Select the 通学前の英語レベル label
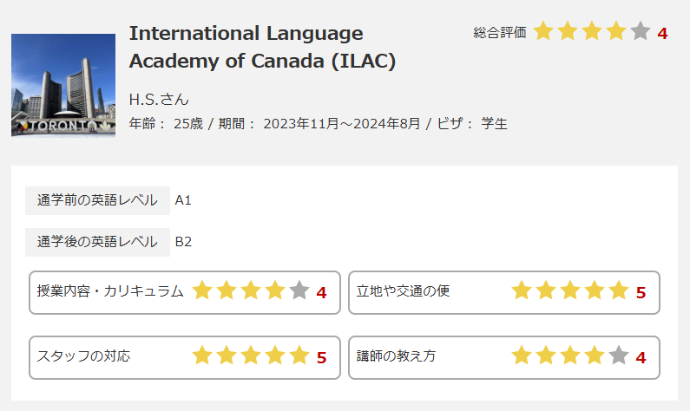Viewport: 690px width, 411px height. pyautogui.click(x=97, y=200)
